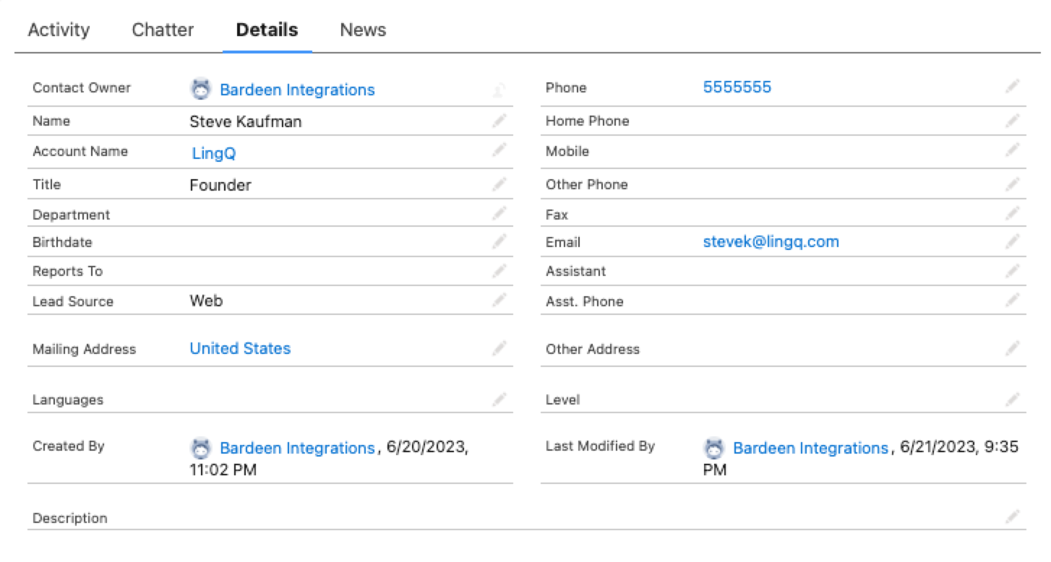Edit Other Address pencil icon

click(1013, 348)
